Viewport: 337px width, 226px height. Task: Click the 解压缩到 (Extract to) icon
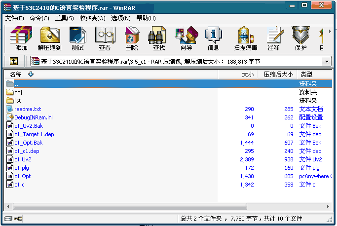(x=50, y=38)
